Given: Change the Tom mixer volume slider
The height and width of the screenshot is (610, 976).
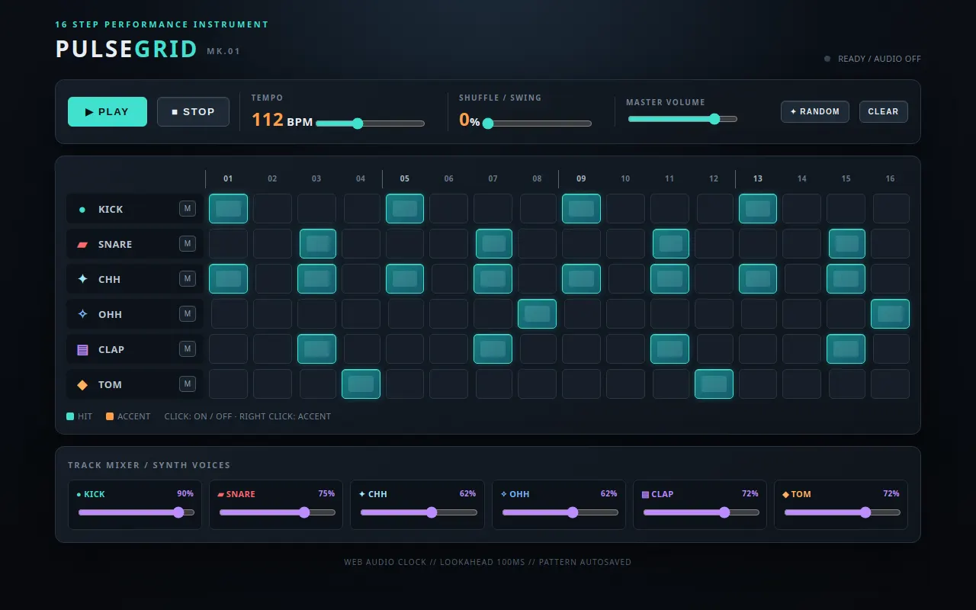Looking at the screenshot, I should coord(843,512).
